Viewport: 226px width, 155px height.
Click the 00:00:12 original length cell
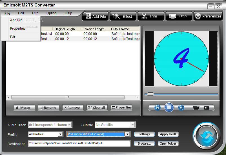click(x=62, y=39)
